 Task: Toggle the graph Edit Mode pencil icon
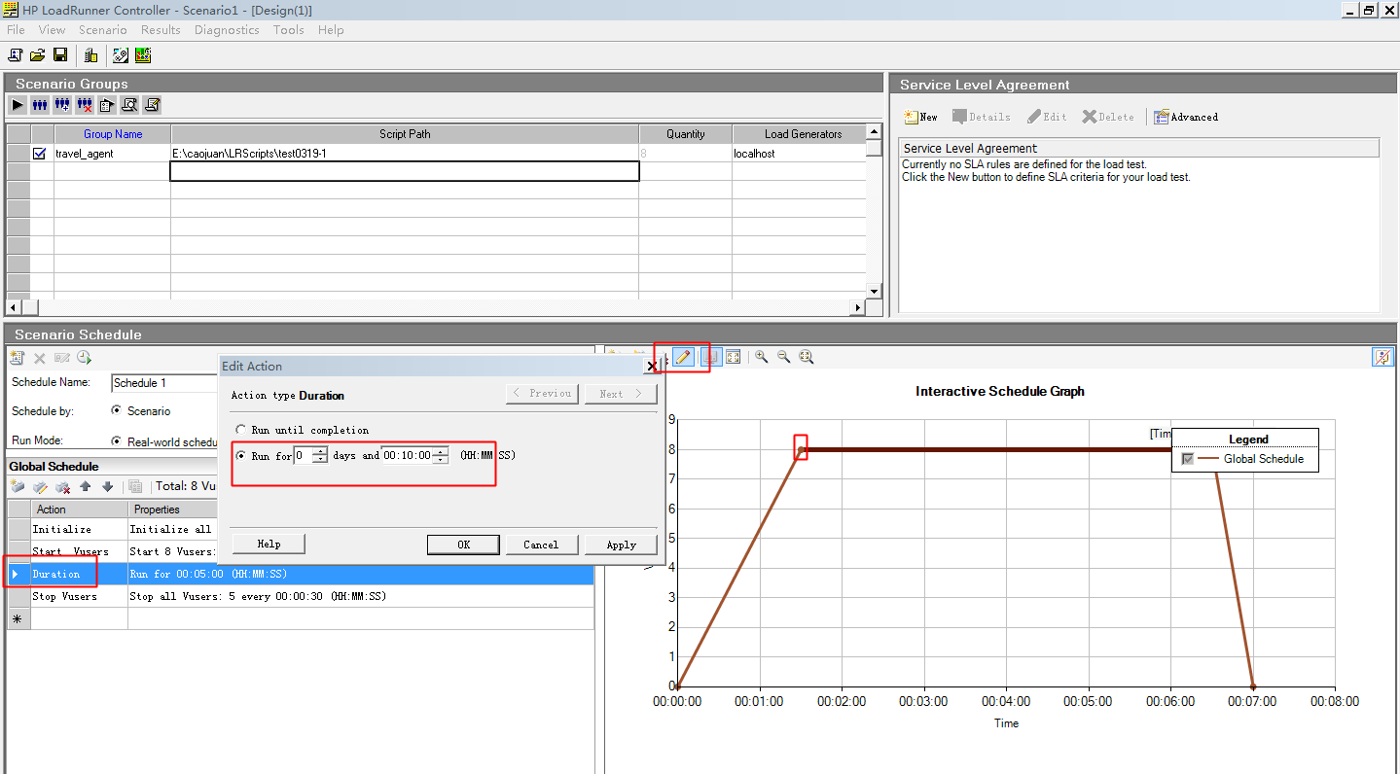(x=683, y=357)
